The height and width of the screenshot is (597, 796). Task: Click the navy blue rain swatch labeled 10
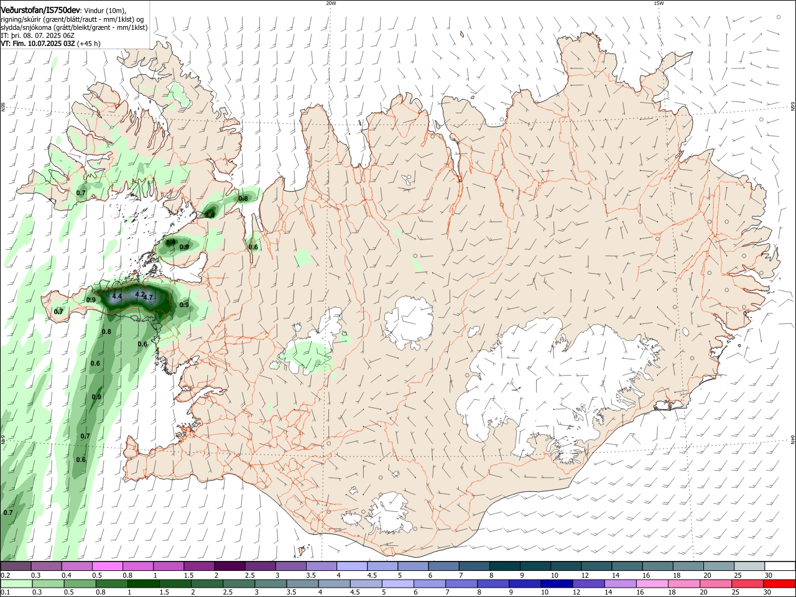[557, 583]
